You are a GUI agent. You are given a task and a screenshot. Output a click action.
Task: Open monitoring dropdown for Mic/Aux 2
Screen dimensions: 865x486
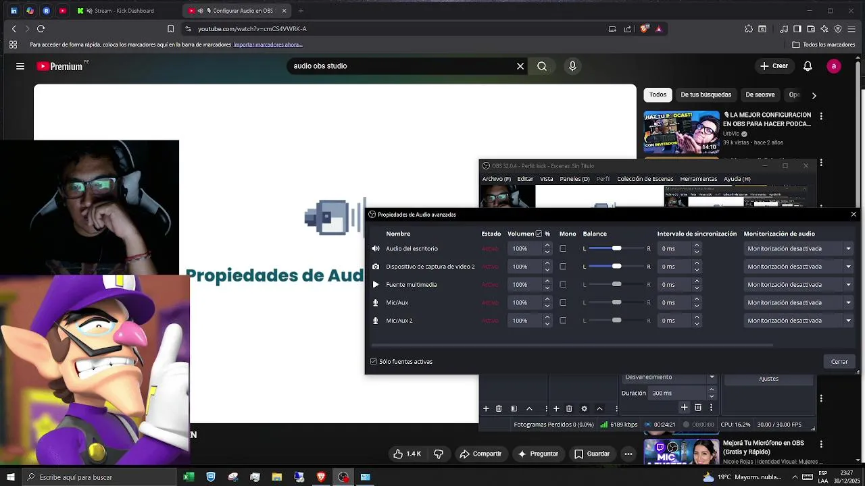click(799, 321)
